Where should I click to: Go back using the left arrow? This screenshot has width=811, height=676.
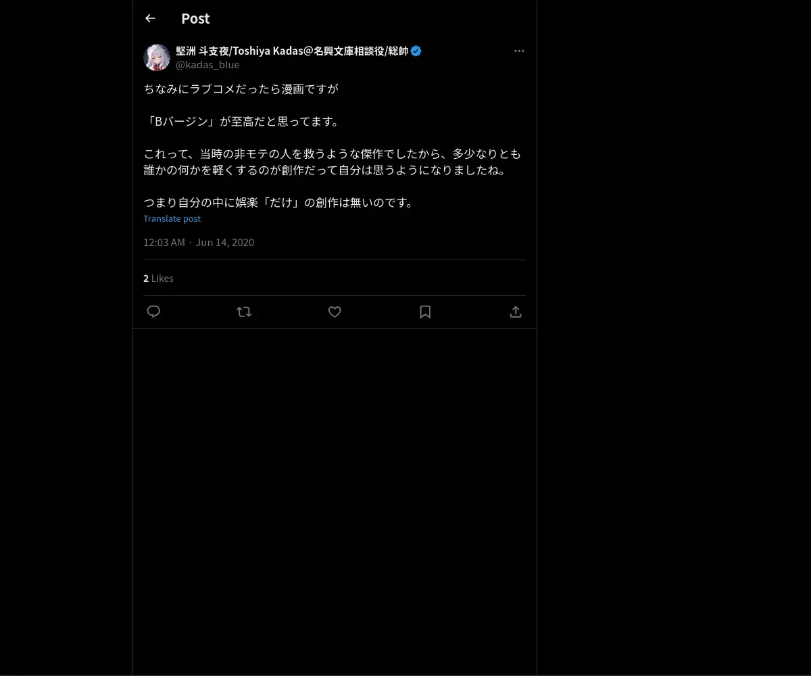point(150,18)
